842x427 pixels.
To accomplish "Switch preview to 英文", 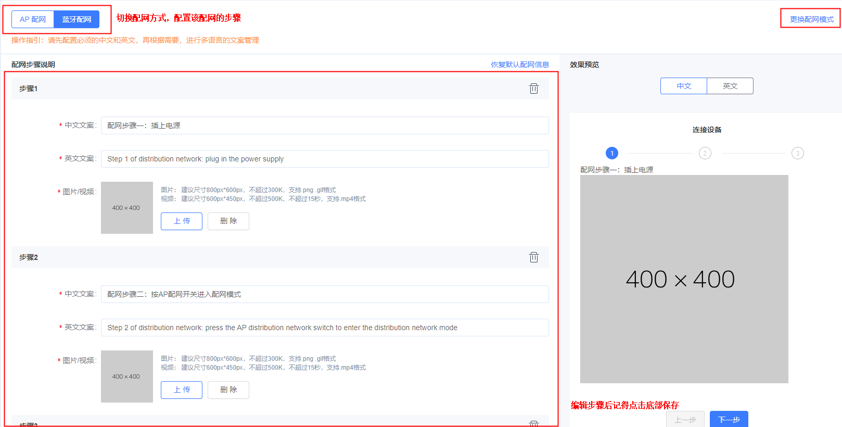I will click(730, 86).
